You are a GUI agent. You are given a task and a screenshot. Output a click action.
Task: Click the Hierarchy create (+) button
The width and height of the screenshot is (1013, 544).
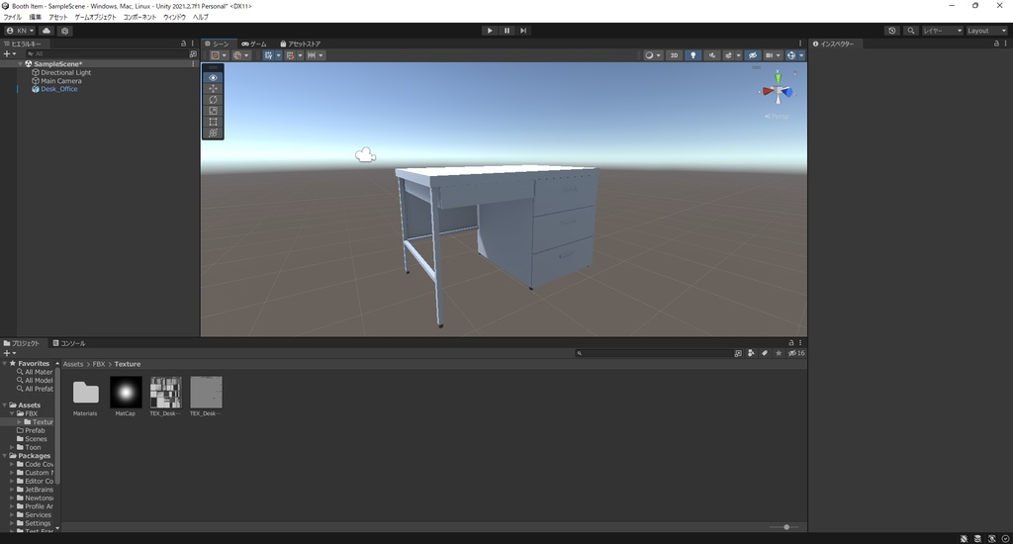click(x=9, y=54)
